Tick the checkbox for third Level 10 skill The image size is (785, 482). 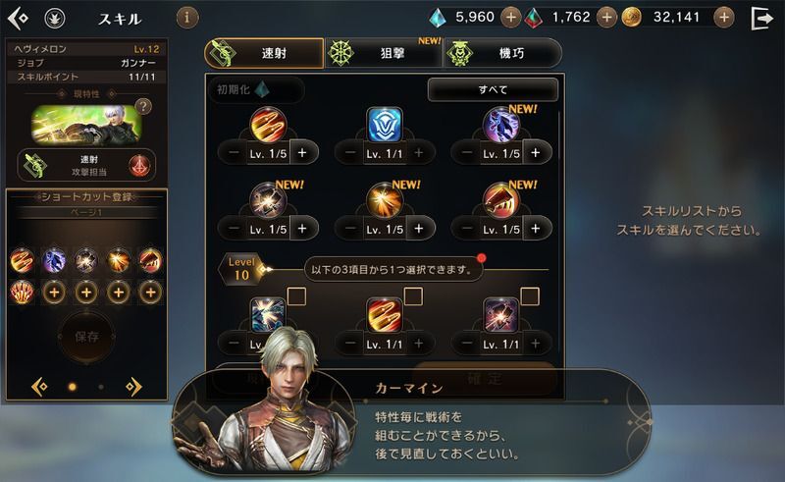tap(530, 296)
